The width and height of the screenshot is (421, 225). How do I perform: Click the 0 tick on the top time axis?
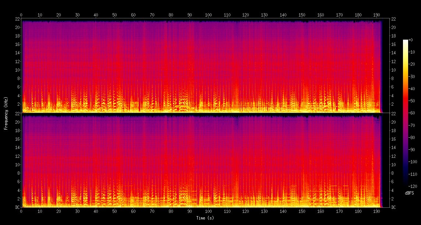pyautogui.click(x=21, y=15)
